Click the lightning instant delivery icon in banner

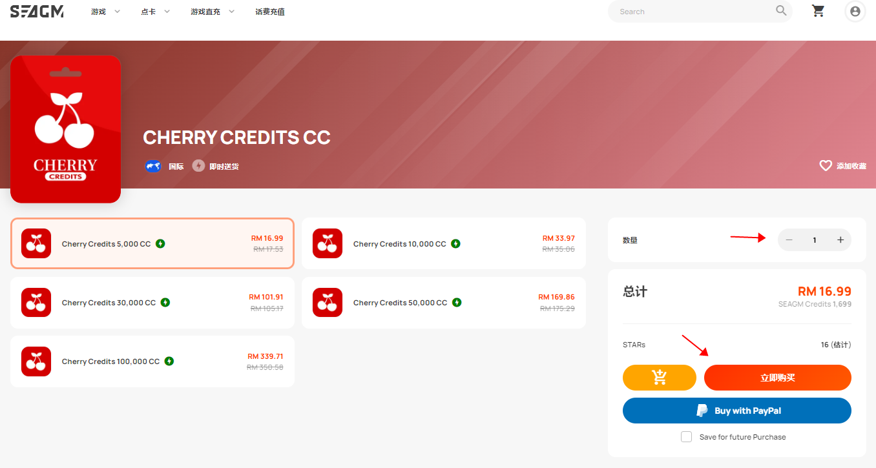(x=198, y=166)
